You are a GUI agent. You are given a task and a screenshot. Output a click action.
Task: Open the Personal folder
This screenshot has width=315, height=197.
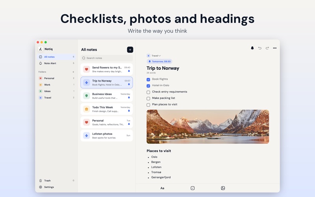pyautogui.click(x=57, y=78)
